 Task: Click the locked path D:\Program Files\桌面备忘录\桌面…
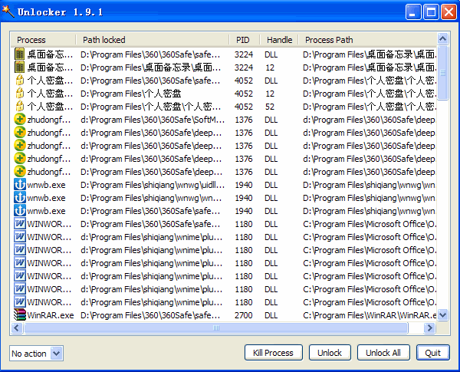tap(150, 67)
